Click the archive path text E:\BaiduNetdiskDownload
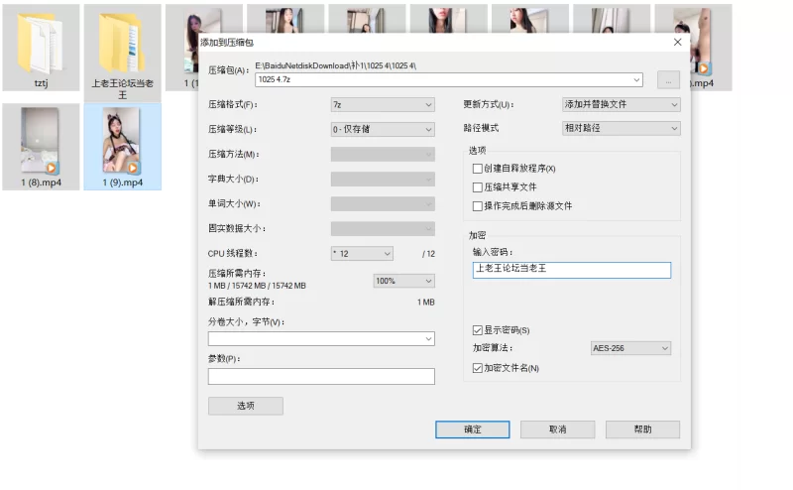Screen dimensions: 793x490 pyautogui.click(x=335, y=65)
